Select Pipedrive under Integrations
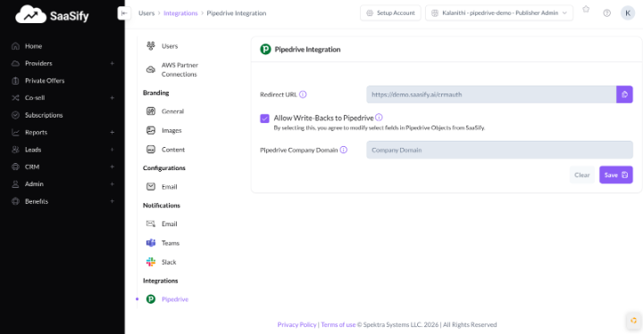Viewport: 643px width, 334px height. (175, 299)
